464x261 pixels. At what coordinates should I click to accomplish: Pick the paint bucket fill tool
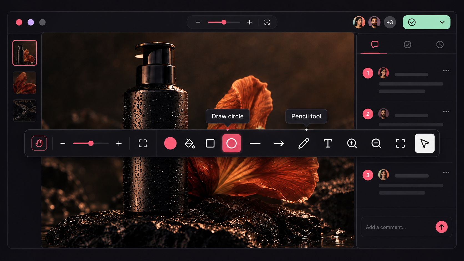(x=190, y=143)
